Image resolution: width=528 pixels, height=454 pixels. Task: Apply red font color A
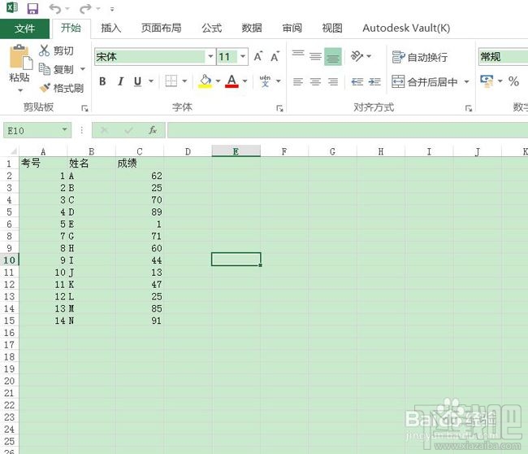pyautogui.click(x=232, y=81)
